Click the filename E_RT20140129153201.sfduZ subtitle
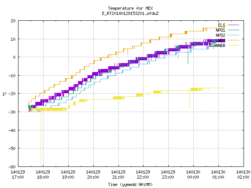 point(130,13)
